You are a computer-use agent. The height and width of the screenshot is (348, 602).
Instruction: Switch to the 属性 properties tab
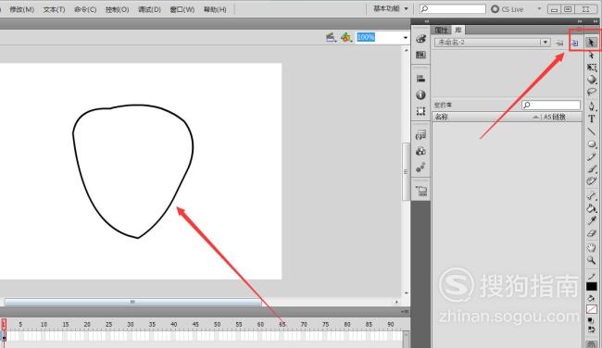[441, 30]
